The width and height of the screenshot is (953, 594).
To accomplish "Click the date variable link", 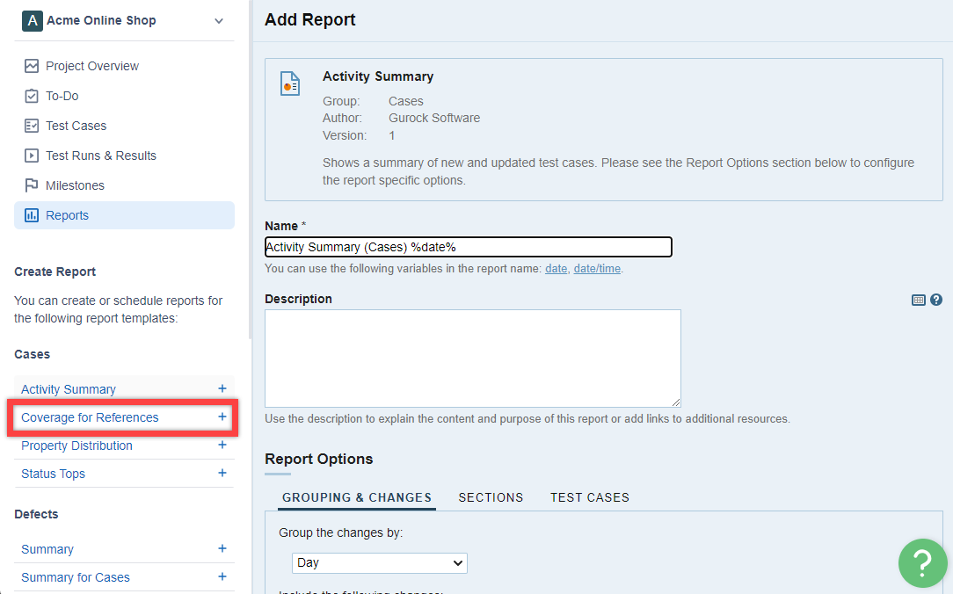I will click(x=556, y=269).
